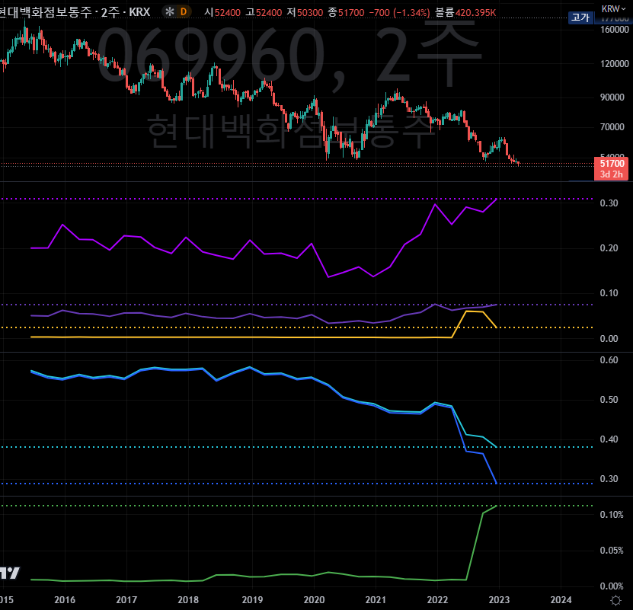Click the change value −700 (−1.34%)
Viewport: 633px width, 610px height.
click(x=399, y=12)
